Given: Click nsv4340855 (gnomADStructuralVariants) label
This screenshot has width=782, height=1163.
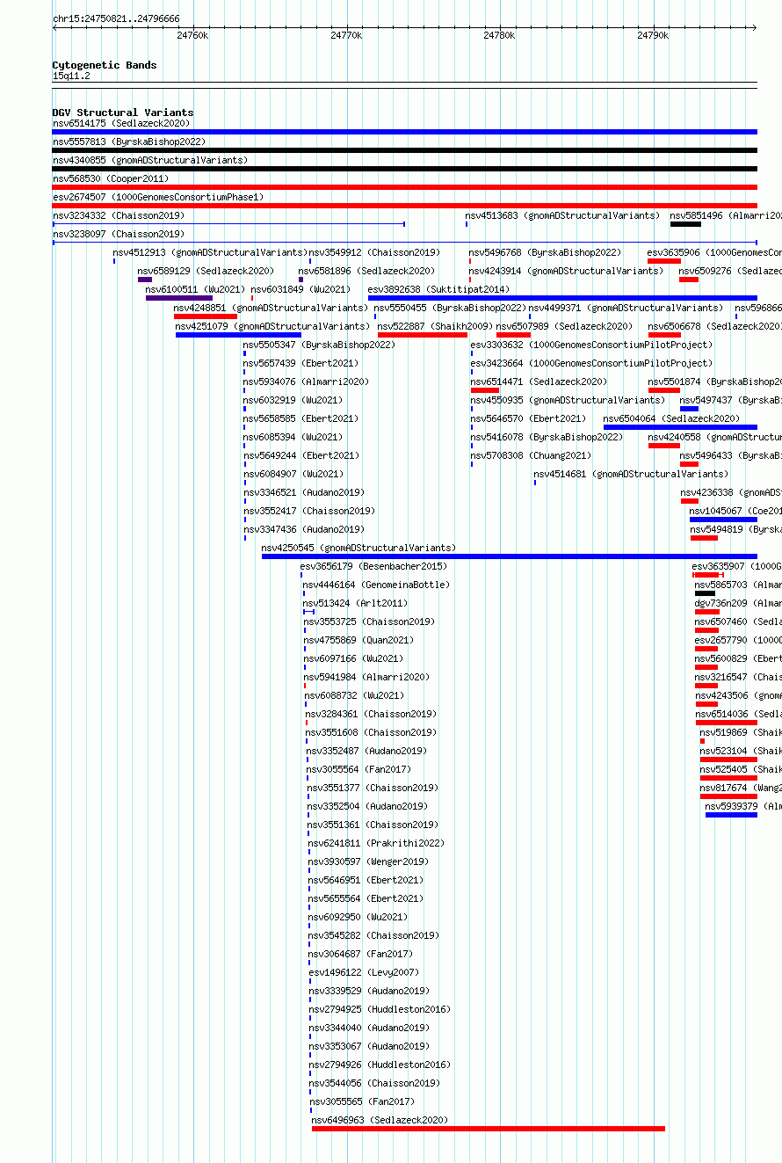Looking at the screenshot, I should (x=150, y=160).
